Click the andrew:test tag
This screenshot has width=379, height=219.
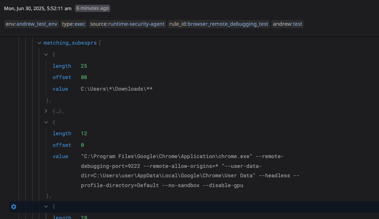point(287,24)
